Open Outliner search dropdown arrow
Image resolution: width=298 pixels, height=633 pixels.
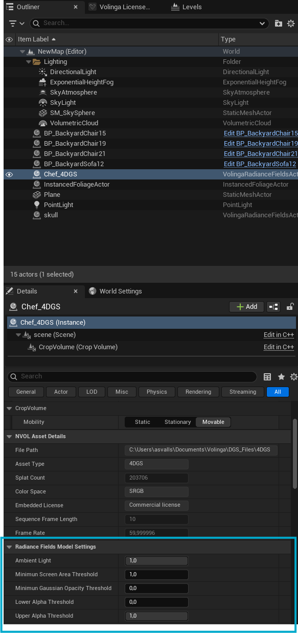(263, 24)
